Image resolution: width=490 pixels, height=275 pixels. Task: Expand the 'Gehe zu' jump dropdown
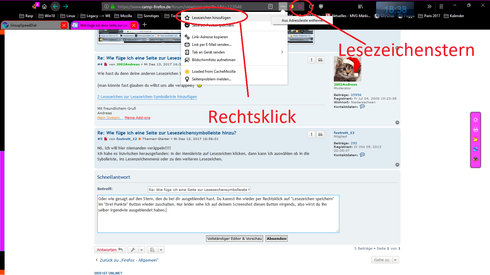(385, 260)
